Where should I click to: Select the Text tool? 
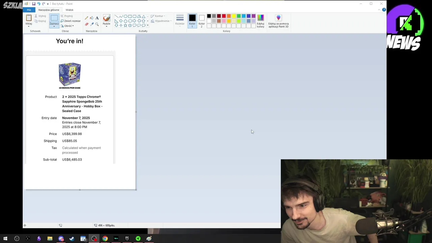coord(97,18)
